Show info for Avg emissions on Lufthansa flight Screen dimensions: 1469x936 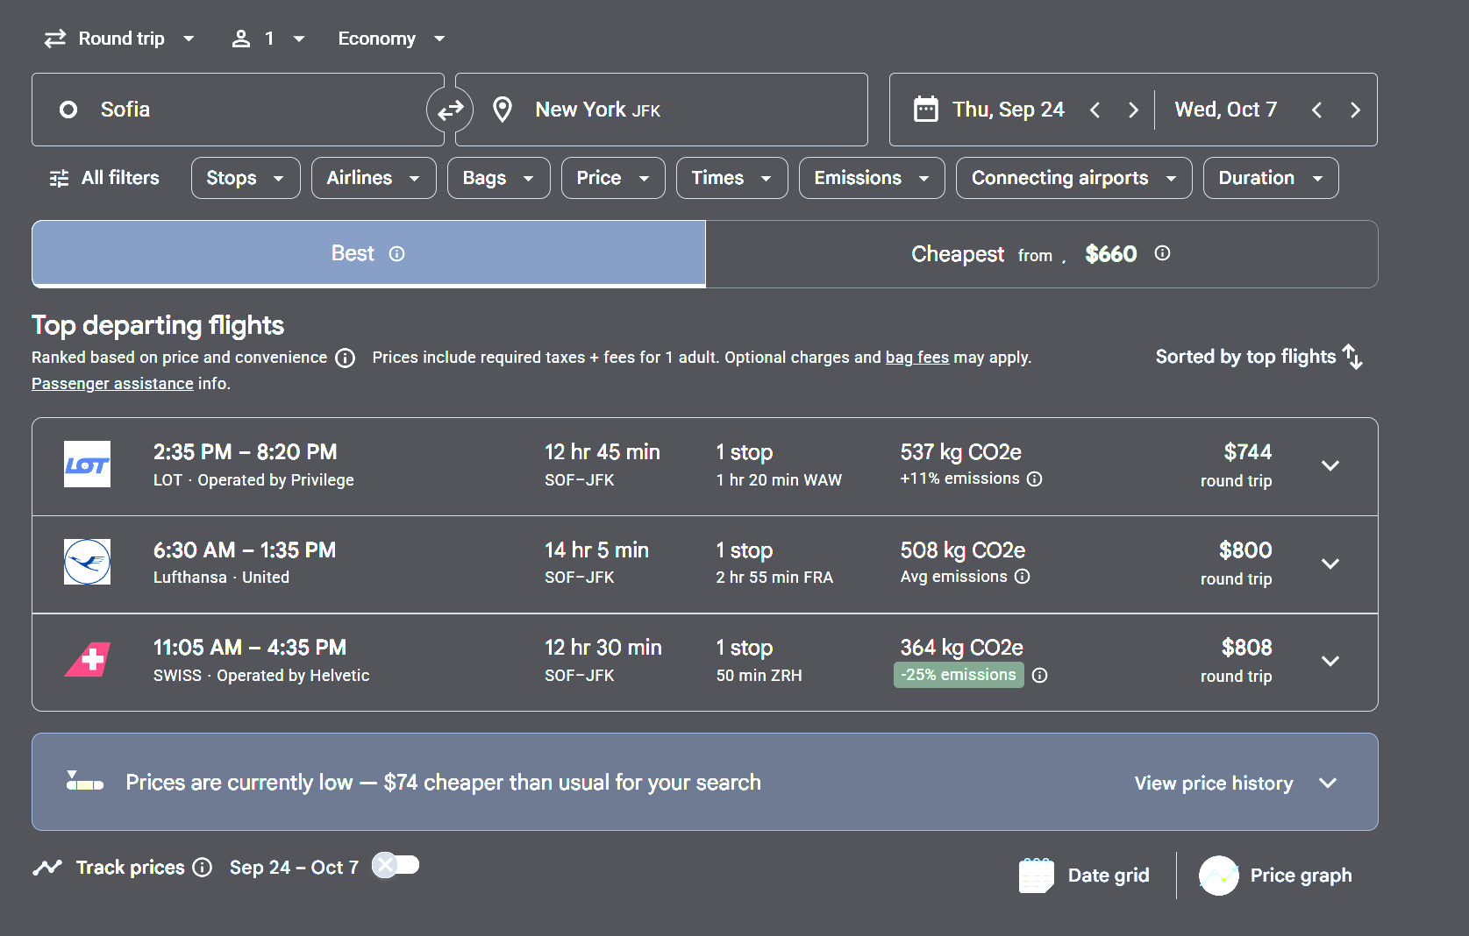point(1023,577)
